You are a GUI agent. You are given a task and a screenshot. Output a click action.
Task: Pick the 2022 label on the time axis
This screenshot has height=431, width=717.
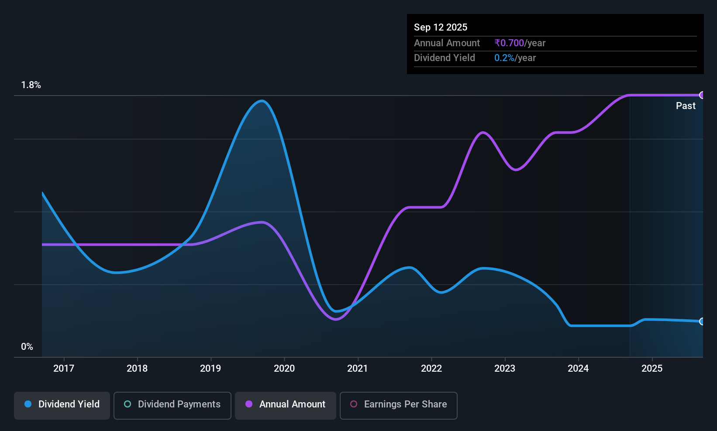coord(431,369)
